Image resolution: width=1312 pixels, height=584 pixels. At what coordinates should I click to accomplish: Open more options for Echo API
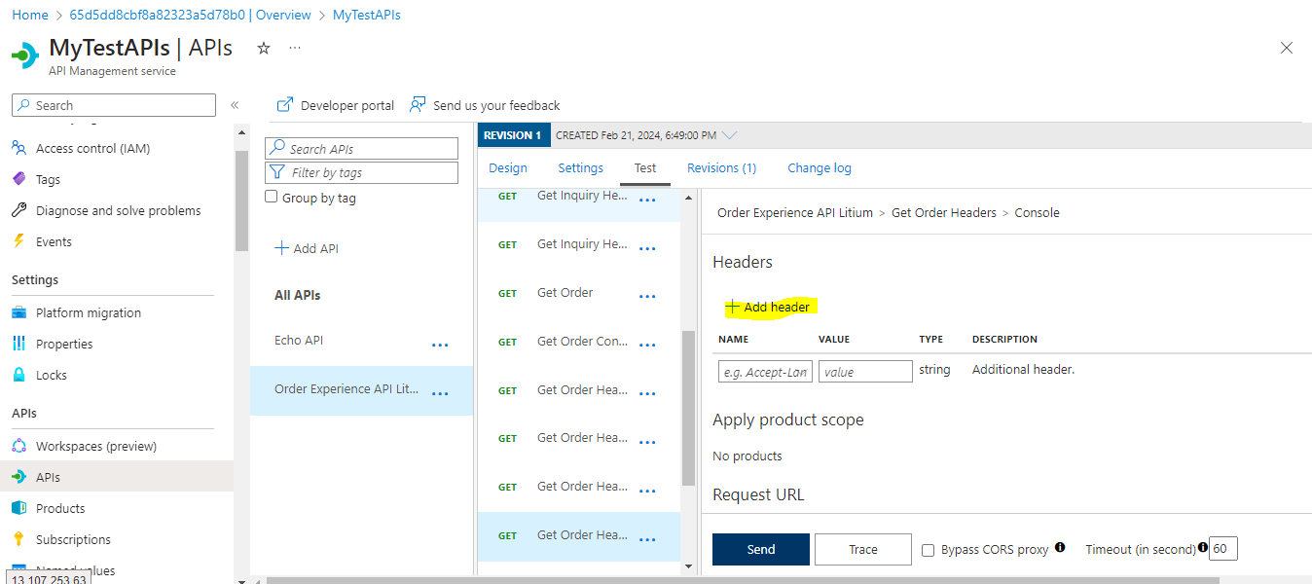click(440, 345)
